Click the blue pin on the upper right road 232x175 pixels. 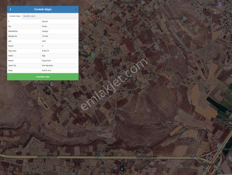click(x=184, y=18)
